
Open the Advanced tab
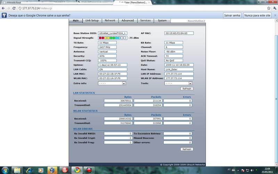click(x=128, y=21)
